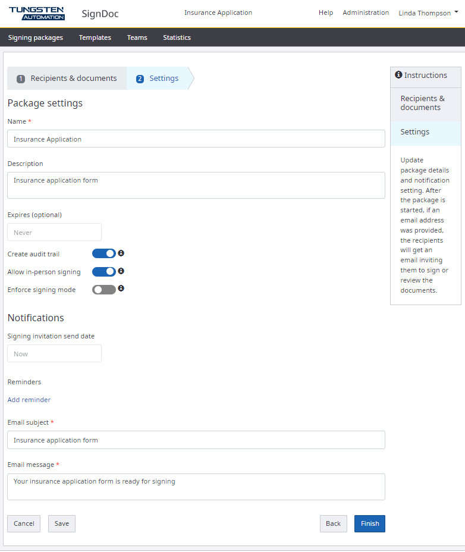The image size is (465, 552).
Task: Switch to the Templates section
Action: tap(95, 37)
